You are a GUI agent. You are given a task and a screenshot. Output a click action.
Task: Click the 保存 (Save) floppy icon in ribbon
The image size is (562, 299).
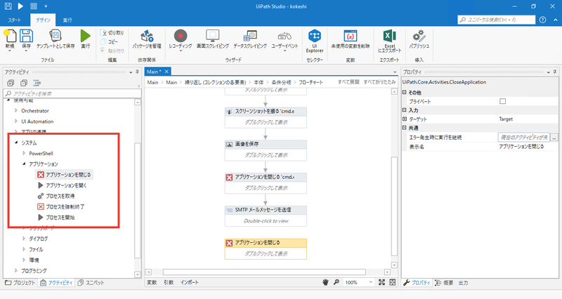[26, 36]
